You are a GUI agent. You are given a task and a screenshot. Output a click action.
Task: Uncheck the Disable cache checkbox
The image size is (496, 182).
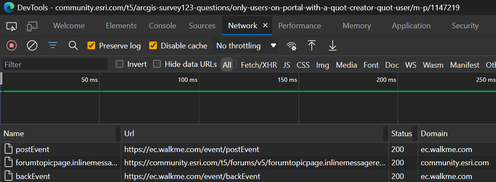click(x=153, y=46)
